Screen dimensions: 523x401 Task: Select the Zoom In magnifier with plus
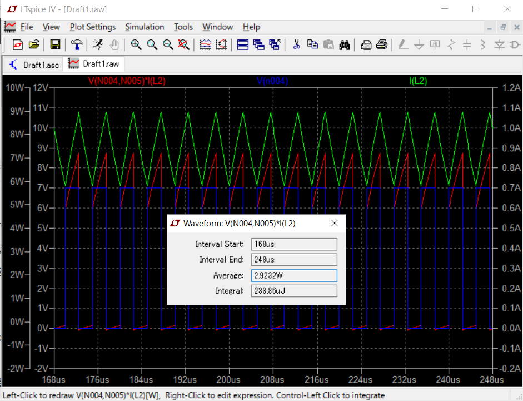click(x=136, y=44)
